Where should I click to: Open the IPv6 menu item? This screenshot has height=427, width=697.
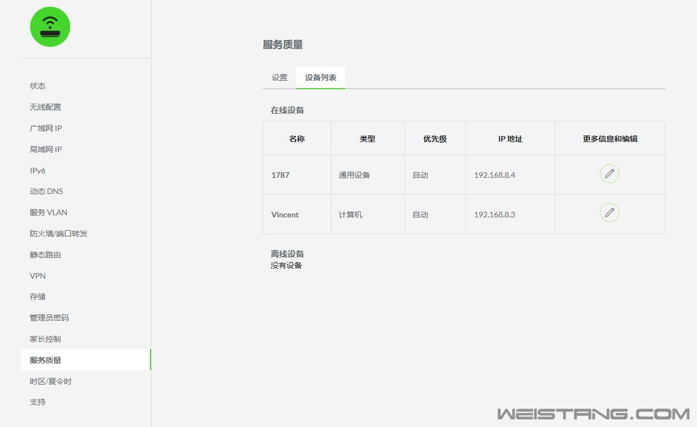point(38,171)
